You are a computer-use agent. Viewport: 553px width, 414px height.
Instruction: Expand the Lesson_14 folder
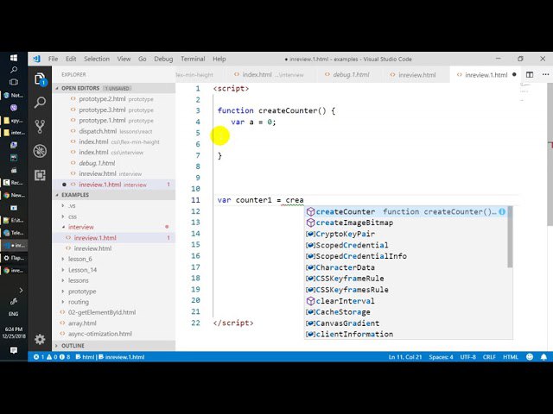(82, 270)
